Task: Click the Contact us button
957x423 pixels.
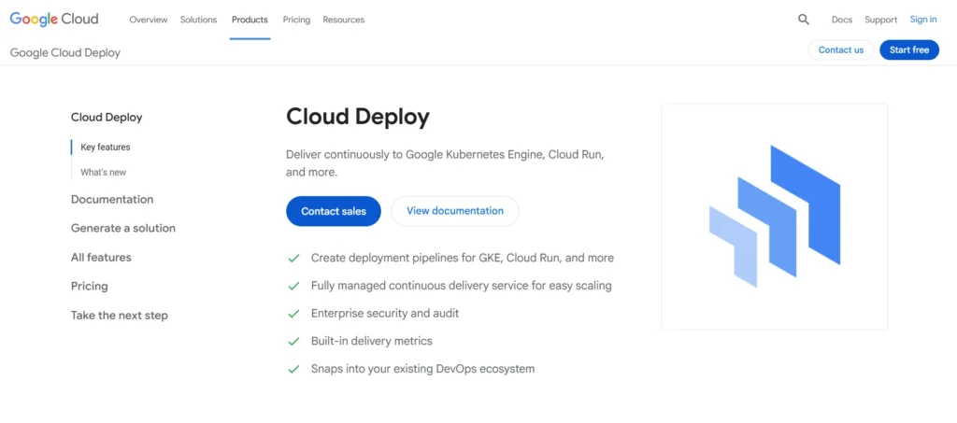Action: click(841, 50)
